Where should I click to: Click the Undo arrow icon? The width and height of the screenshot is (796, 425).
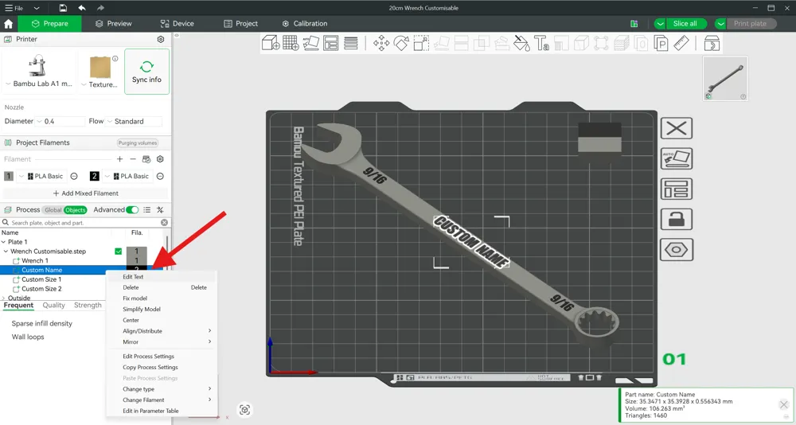[82, 8]
